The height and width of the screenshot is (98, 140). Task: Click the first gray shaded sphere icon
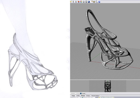84,2
